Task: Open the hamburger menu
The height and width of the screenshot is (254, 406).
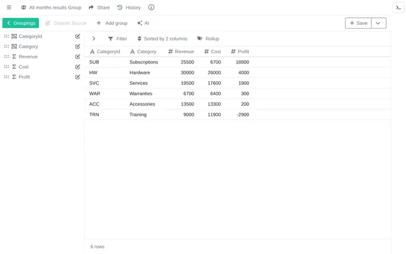Action: coord(9,8)
